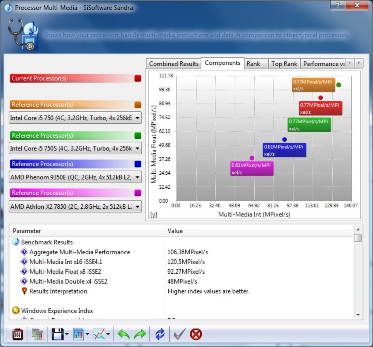The image size is (373, 347).
Task: Toggle the blue reference processor swatch
Action: (138, 164)
